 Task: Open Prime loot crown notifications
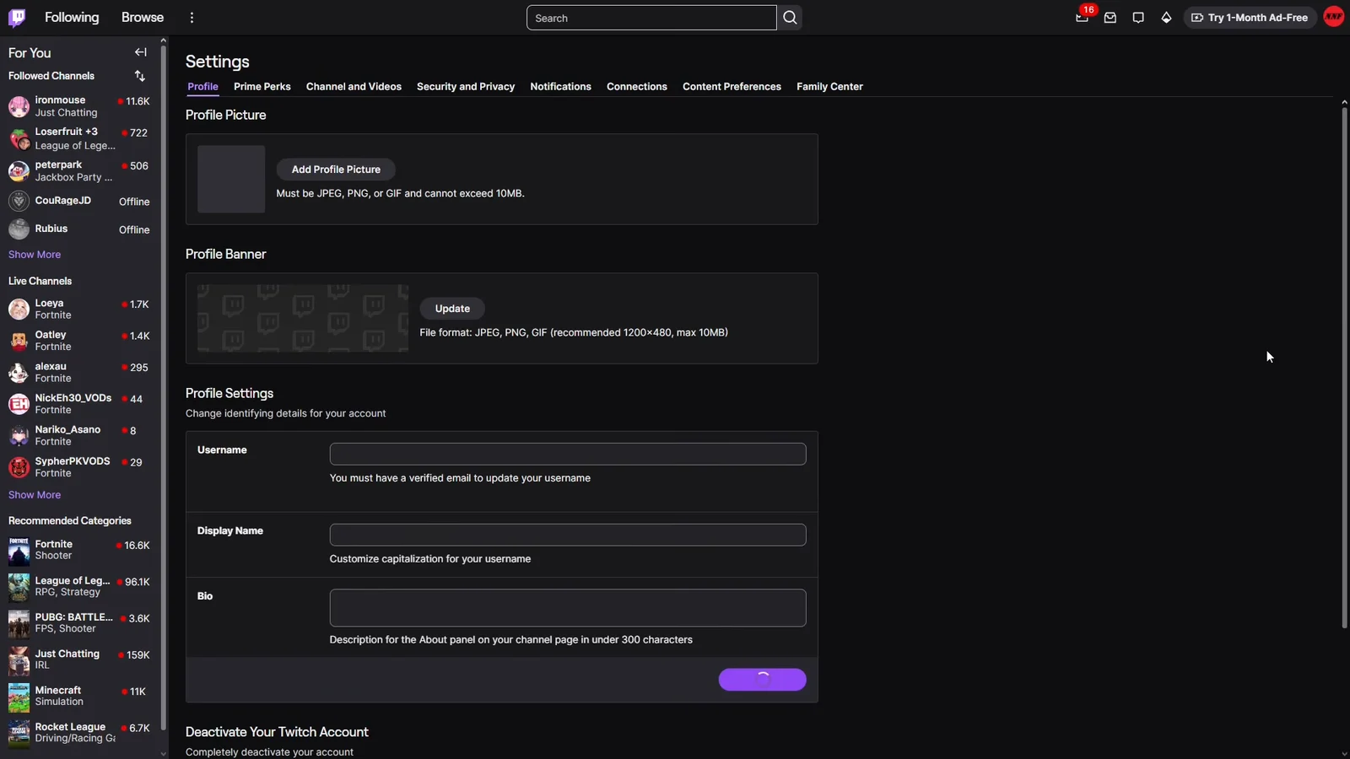(x=1083, y=18)
